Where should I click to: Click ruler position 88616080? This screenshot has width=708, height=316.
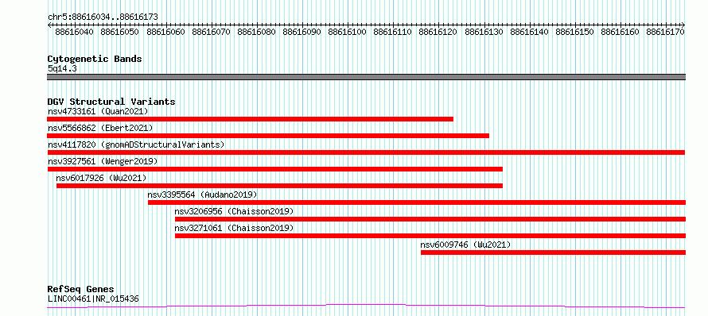pos(256,32)
